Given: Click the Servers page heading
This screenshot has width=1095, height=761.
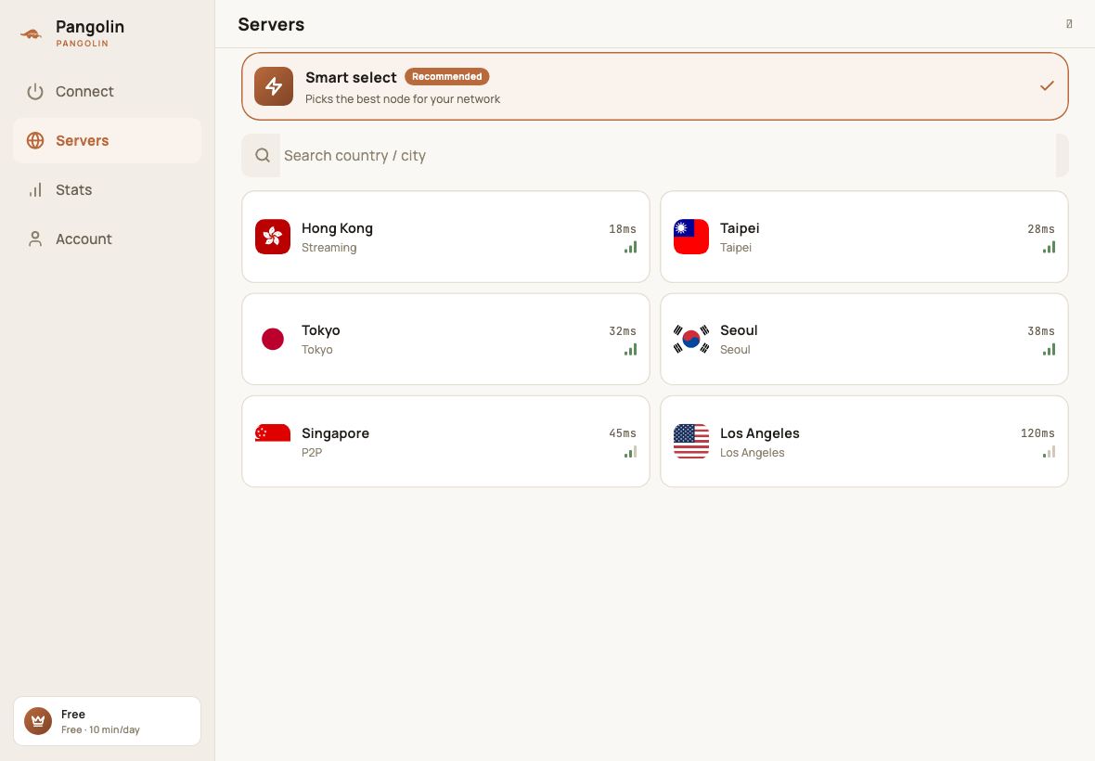Looking at the screenshot, I should (271, 24).
